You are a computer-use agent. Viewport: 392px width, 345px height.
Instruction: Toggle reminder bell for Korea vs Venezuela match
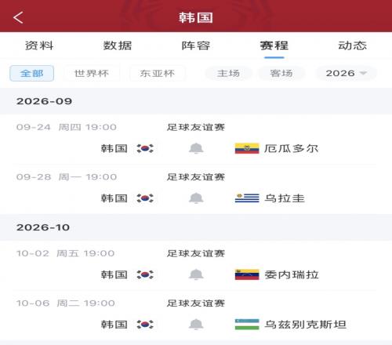point(196,274)
